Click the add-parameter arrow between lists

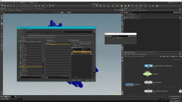44,59
